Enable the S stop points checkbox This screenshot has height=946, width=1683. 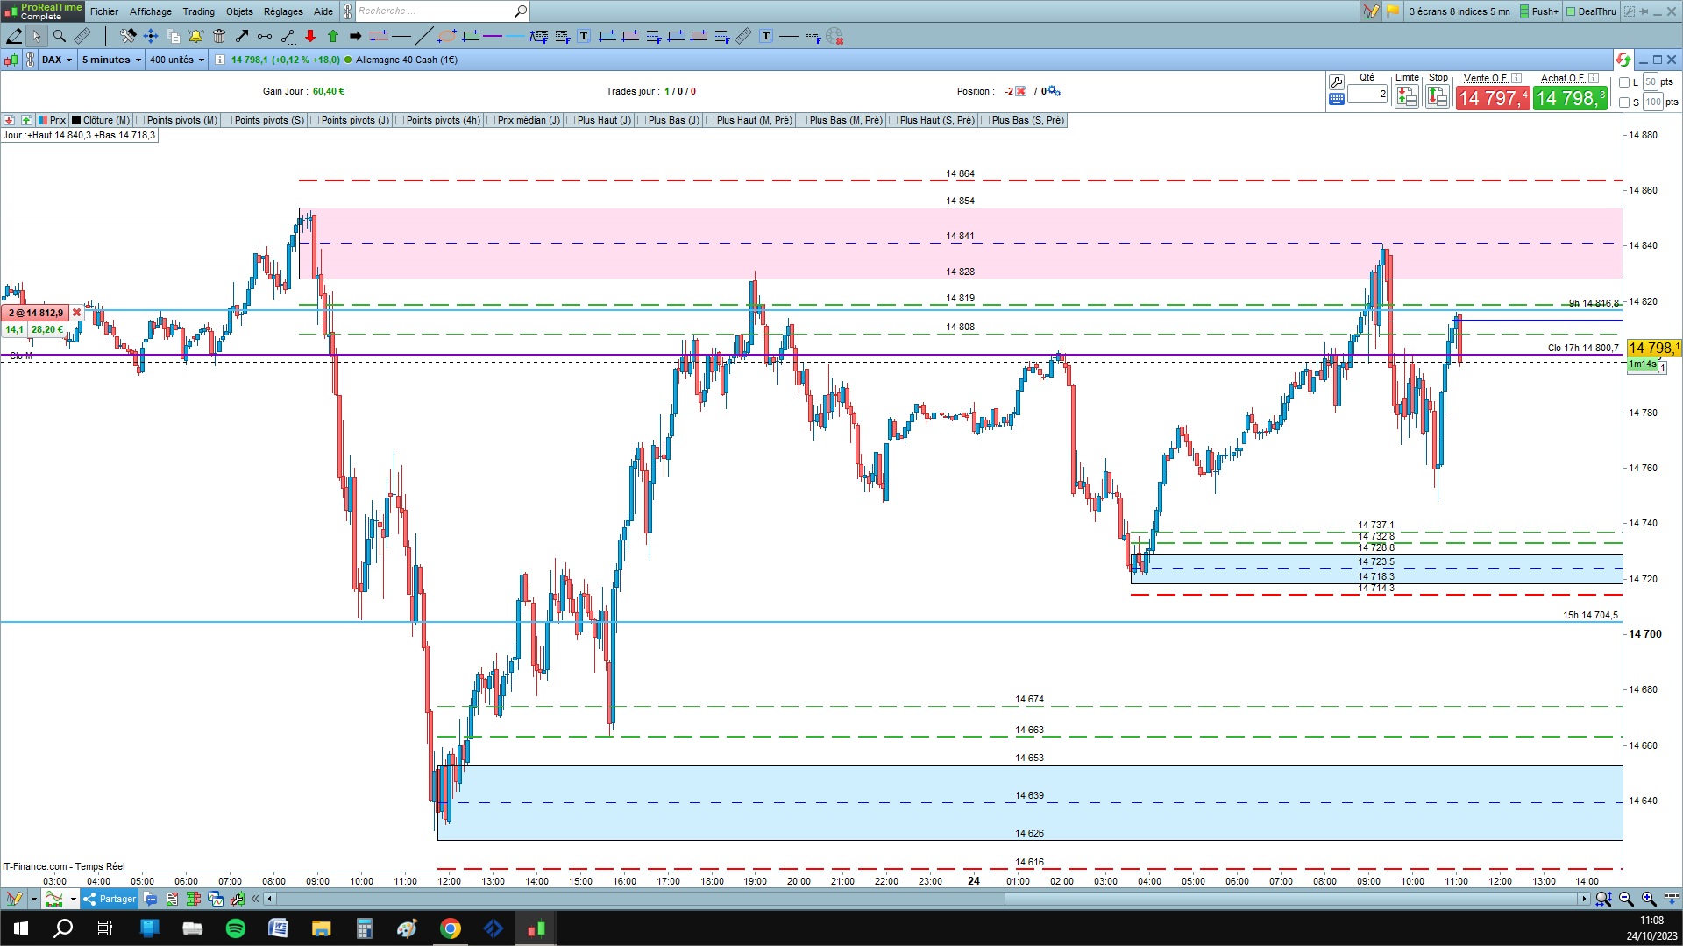(1624, 102)
